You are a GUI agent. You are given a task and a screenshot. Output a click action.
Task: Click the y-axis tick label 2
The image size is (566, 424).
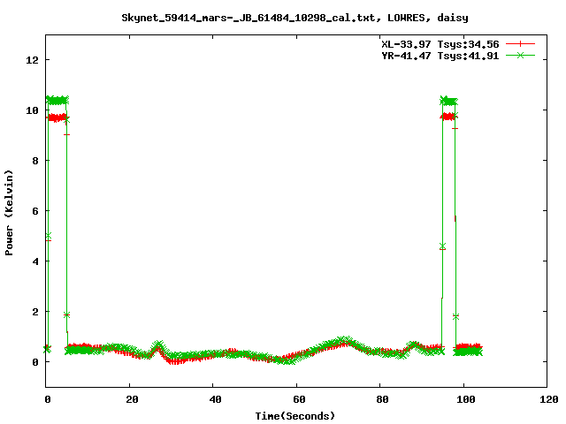click(35, 312)
